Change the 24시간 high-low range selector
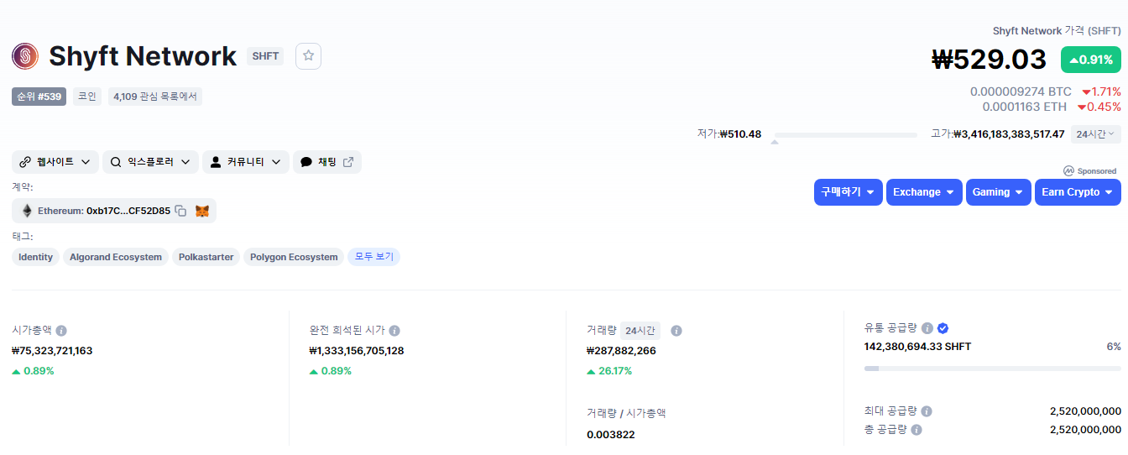The width and height of the screenshot is (1128, 455). pos(1095,134)
